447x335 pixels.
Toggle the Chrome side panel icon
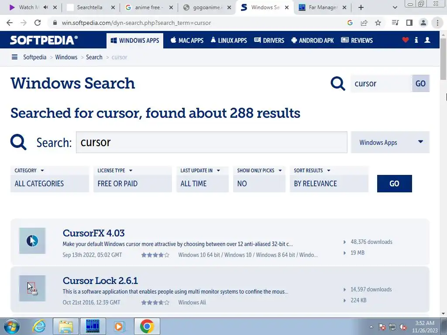(409, 23)
